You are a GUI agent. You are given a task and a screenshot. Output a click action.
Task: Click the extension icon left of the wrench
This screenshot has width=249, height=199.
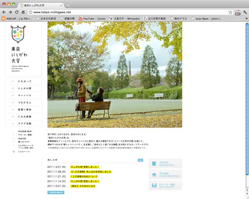point(238,12)
